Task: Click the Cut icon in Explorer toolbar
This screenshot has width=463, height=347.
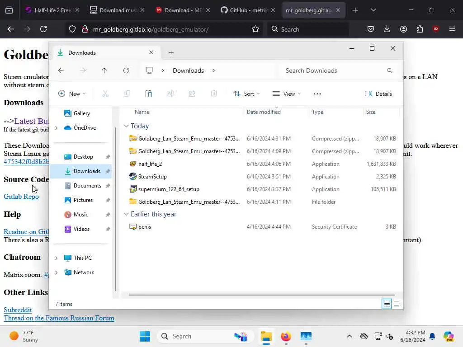Action: pyautogui.click(x=105, y=94)
